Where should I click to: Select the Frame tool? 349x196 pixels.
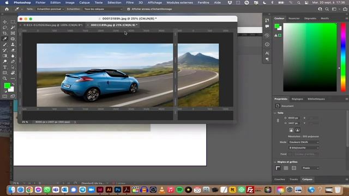[13, 33]
